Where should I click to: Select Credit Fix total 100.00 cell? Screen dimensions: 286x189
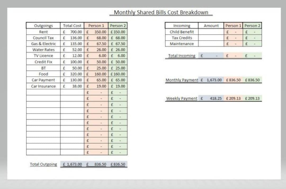click(x=72, y=62)
